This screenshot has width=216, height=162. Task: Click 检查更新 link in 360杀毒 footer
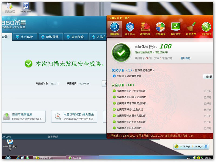[53, 137]
